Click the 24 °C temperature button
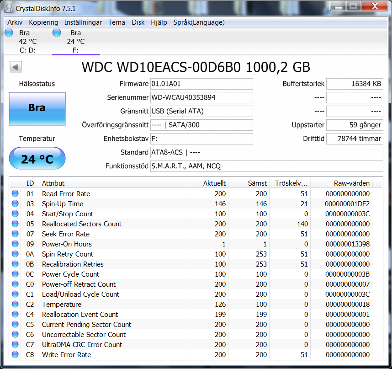The width and height of the screenshot is (392, 369). pos(37,158)
